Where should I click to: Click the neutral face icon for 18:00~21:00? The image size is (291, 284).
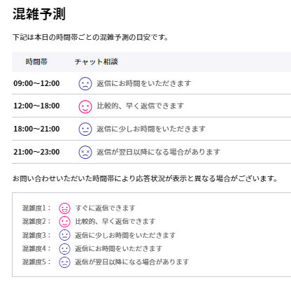click(85, 129)
